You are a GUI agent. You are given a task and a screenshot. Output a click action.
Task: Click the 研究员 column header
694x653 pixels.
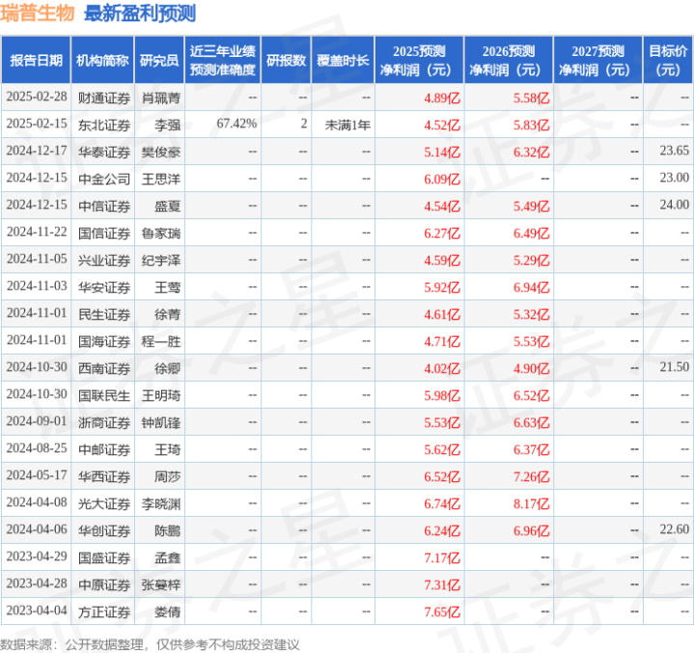click(159, 60)
